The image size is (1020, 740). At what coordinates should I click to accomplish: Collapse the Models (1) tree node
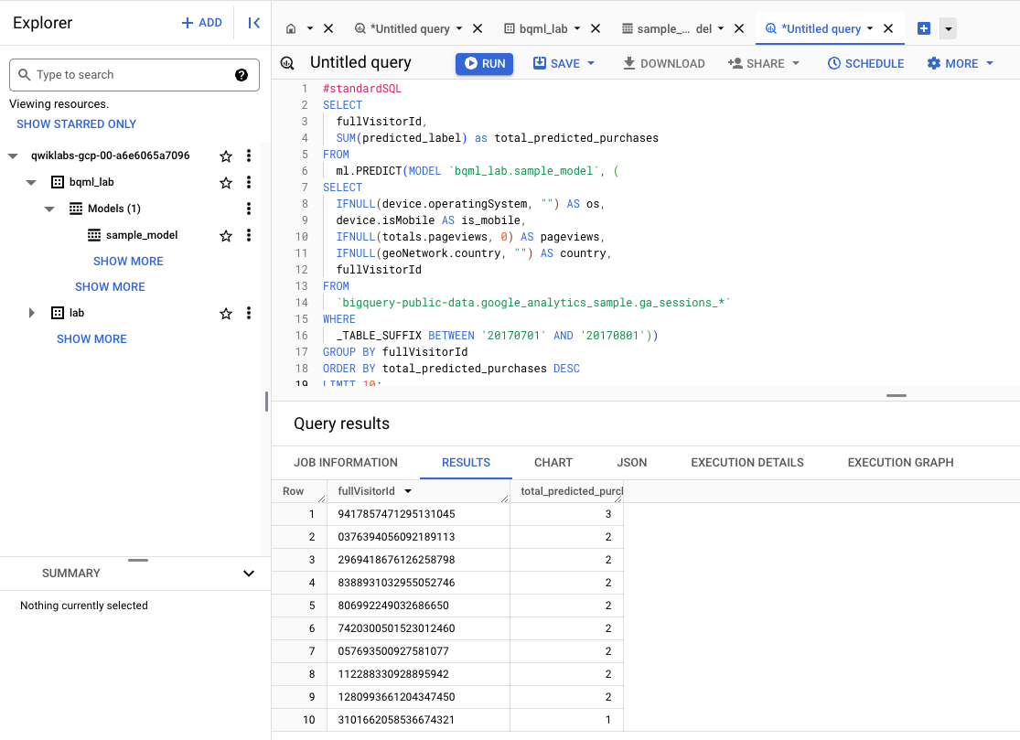50,209
